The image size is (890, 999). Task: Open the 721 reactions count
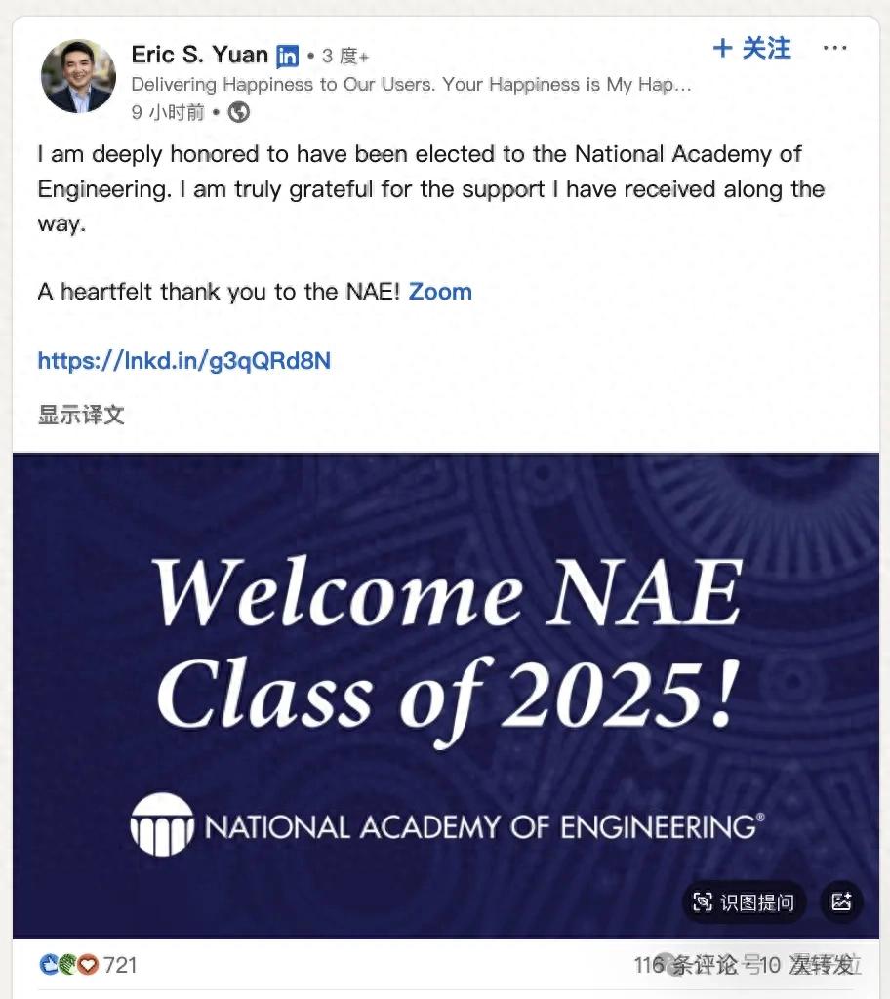click(x=120, y=965)
